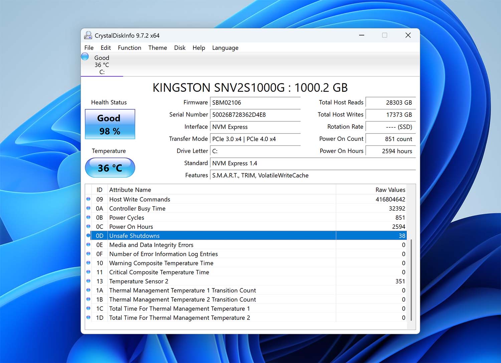Click the Good 98 % health status button

110,124
